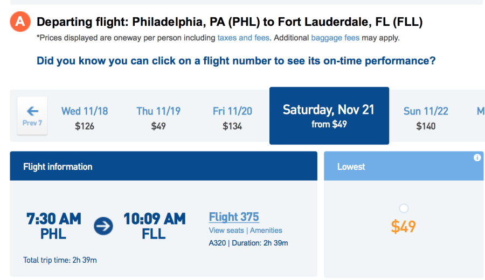Open Flight 375 on-time performance link

point(234,217)
